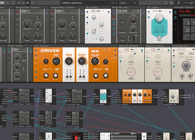Open the tape recorder icon in toolbar
Screen dimensions: 195x140
(166, 3)
